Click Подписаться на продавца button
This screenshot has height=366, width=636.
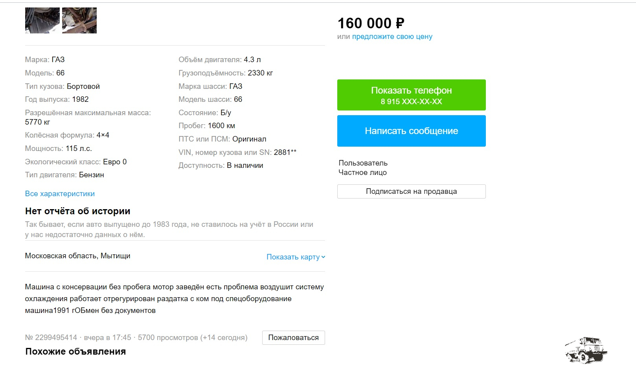click(411, 191)
